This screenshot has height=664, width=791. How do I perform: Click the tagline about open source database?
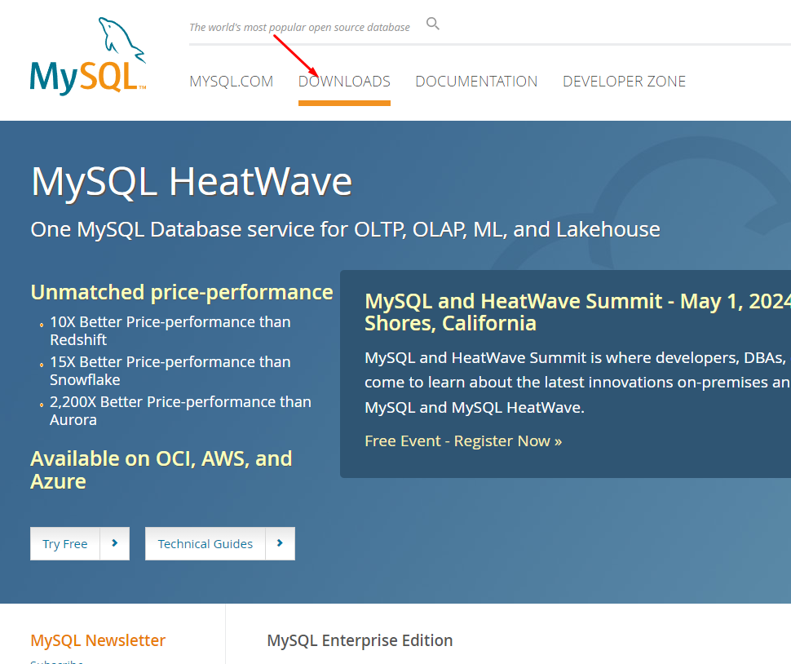299,27
